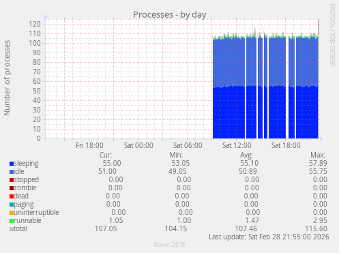Viewport: 339px width, 253px height.
Task: Click runnable maximum value 2.95
Action: [x=320, y=220]
